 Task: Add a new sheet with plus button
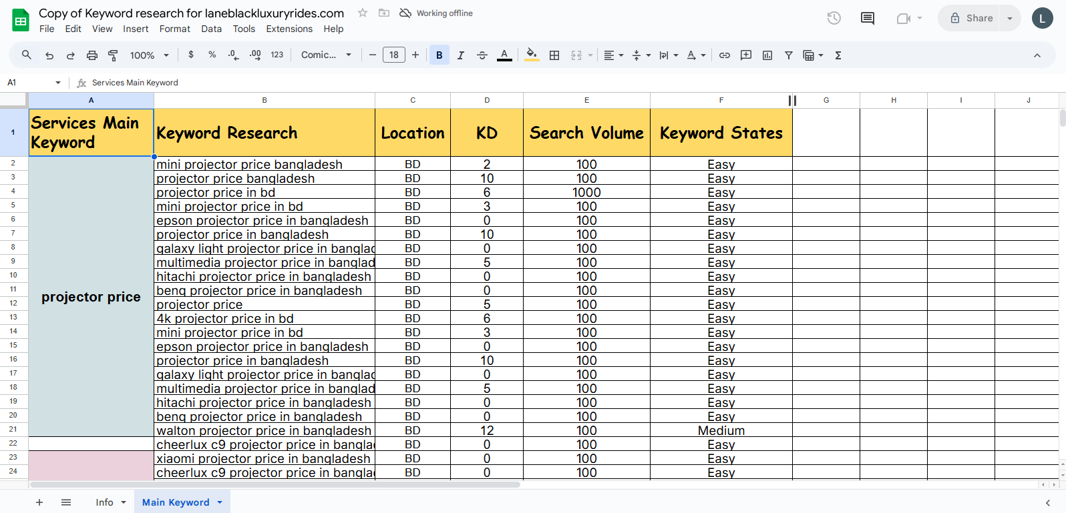pyautogui.click(x=39, y=502)
